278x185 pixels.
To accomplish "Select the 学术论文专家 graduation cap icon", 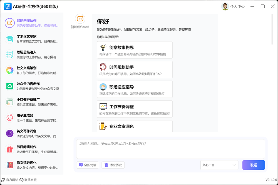I will (10, 39).
